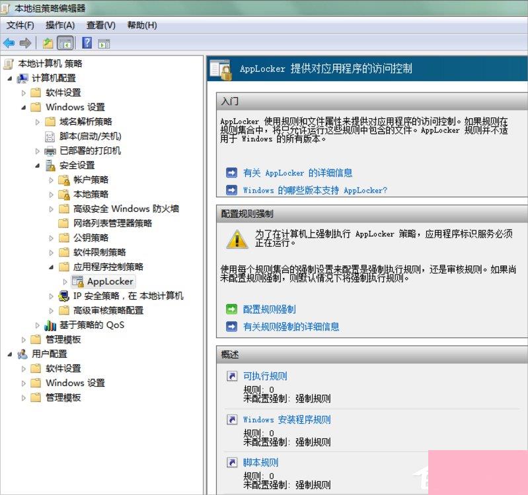Click the green arrow icon beside 配置规则强制
The height and width of the screenshot is (495, 528).
232,309
